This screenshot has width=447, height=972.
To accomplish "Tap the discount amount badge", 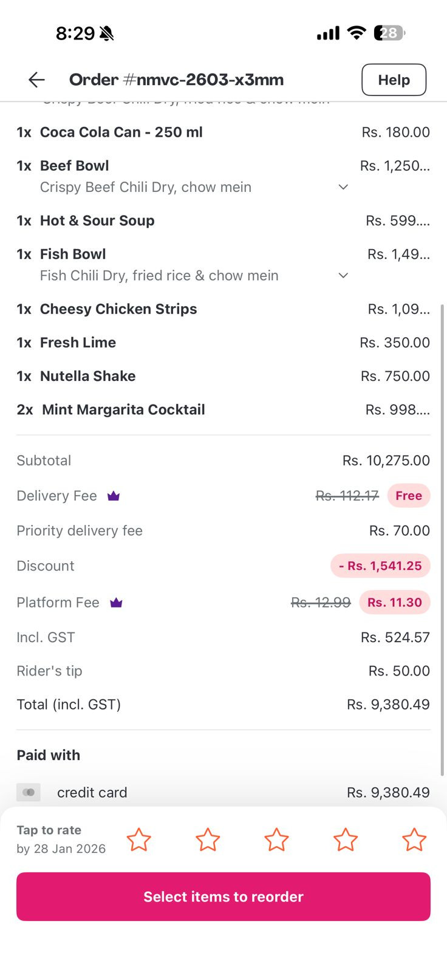I will point(380,566).
